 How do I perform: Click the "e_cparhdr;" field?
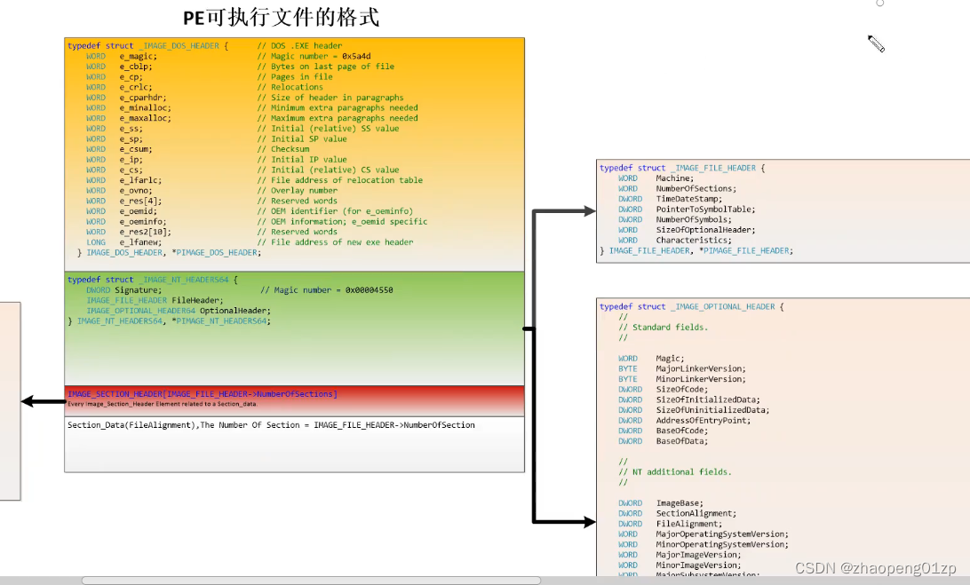[143, 98]
